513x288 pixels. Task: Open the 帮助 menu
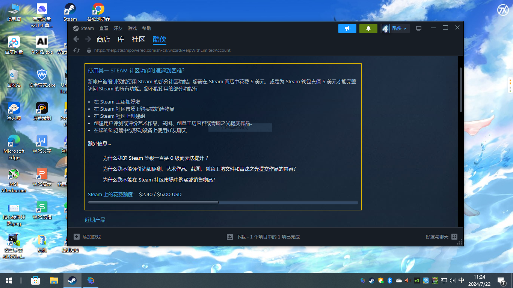146,28
